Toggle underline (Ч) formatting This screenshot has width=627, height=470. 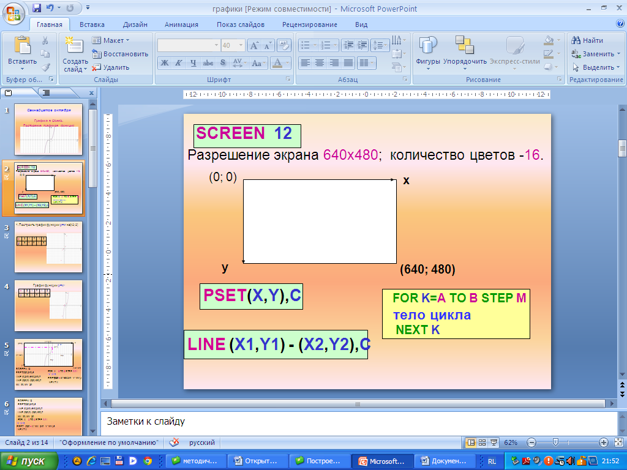click(x=193, y=62)
